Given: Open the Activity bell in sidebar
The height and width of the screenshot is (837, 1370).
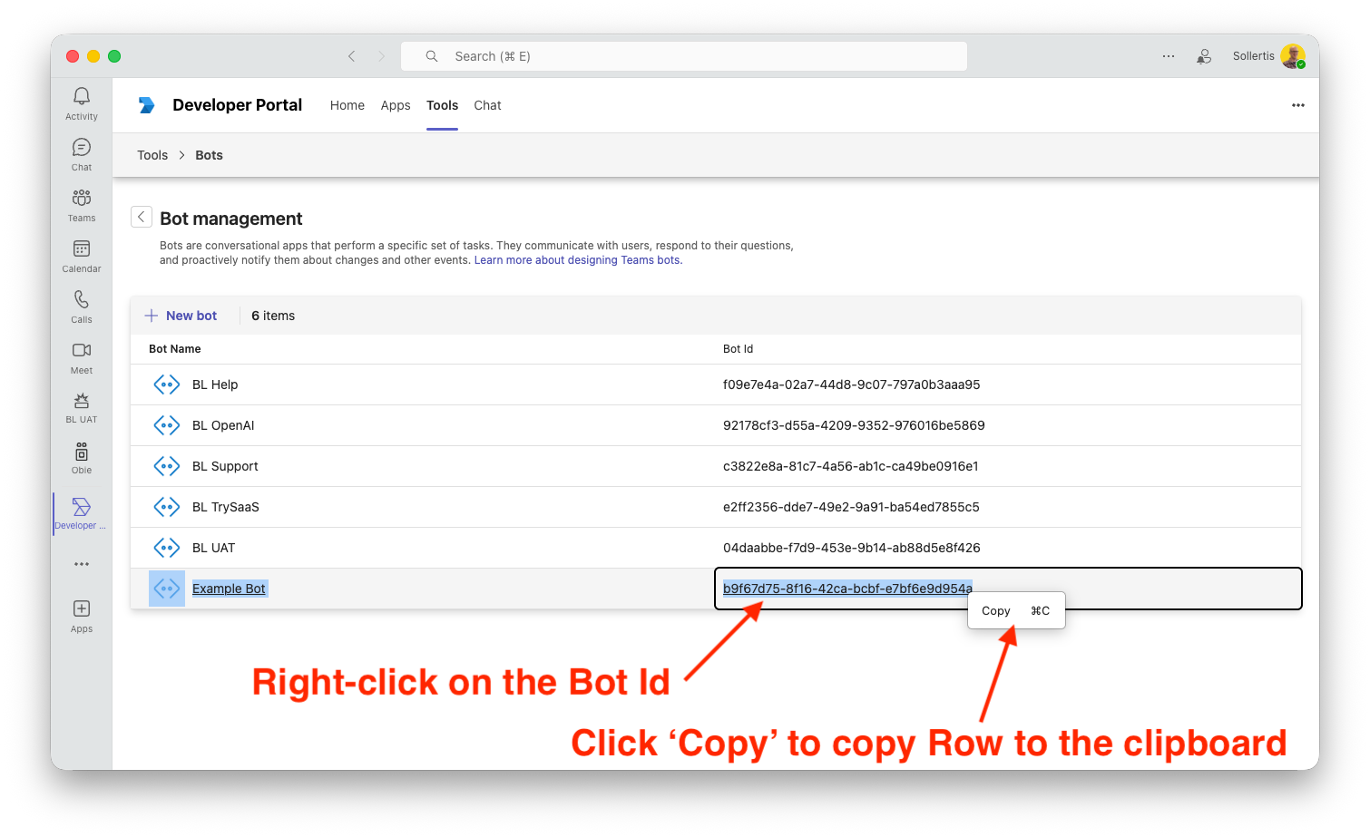Looking at the screenshot, I should 82,103.
